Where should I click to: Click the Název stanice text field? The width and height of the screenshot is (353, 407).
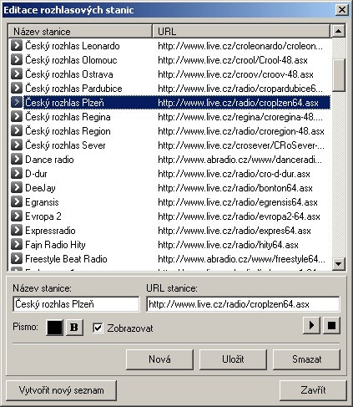(x=76, y=304)
